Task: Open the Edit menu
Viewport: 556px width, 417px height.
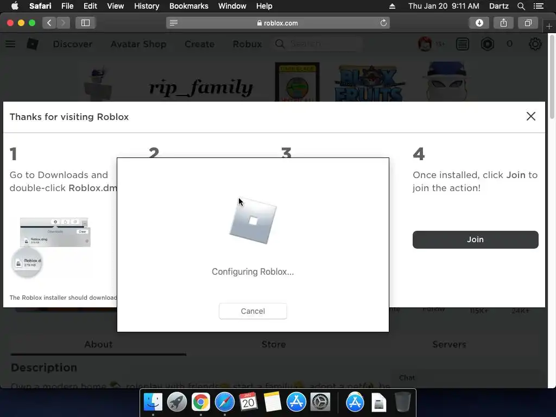Action: tap(90, 6)
